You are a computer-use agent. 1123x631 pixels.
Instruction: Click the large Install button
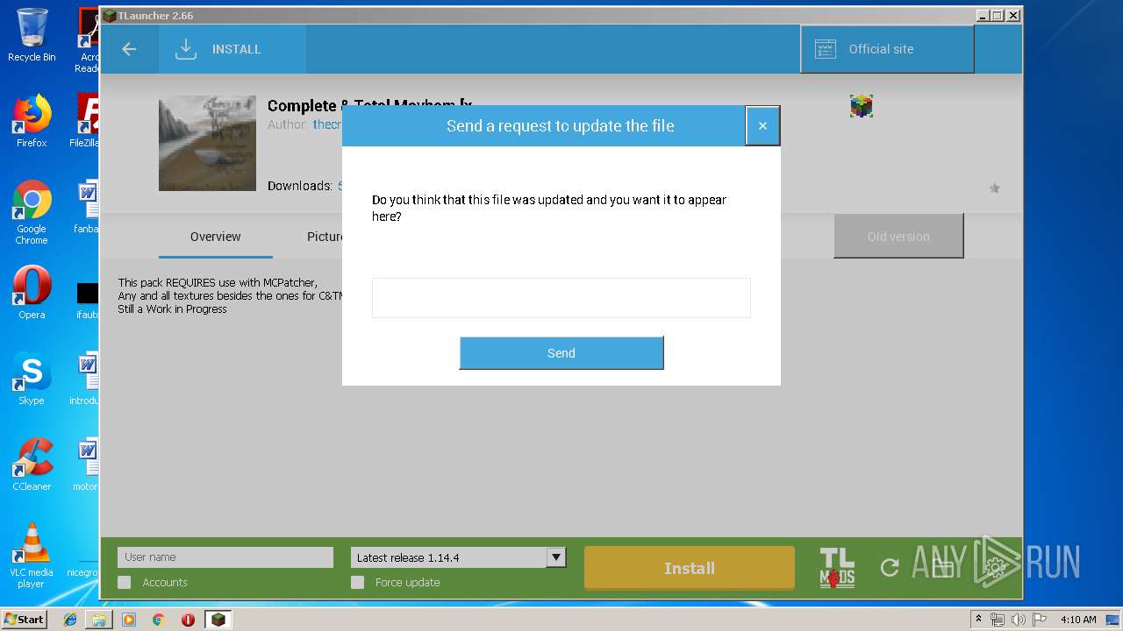coord(690,569)
